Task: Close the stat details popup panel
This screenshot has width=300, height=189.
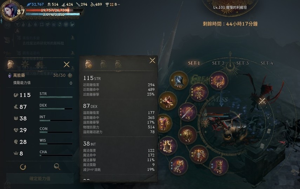Action: (x=153, y=61)
